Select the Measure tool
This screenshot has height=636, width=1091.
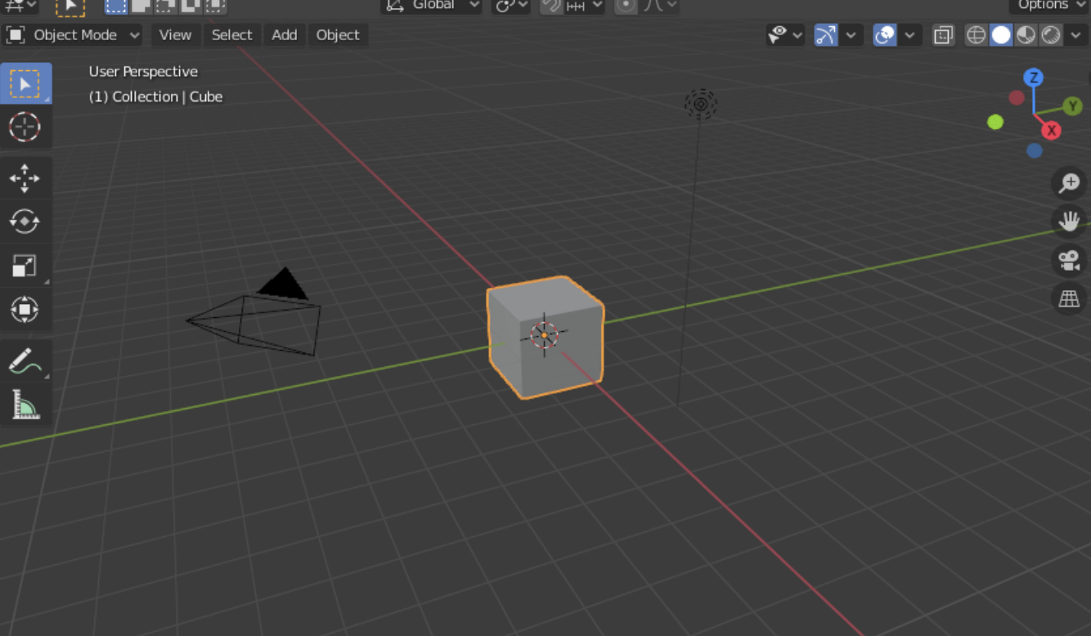(x=25, y=405)
